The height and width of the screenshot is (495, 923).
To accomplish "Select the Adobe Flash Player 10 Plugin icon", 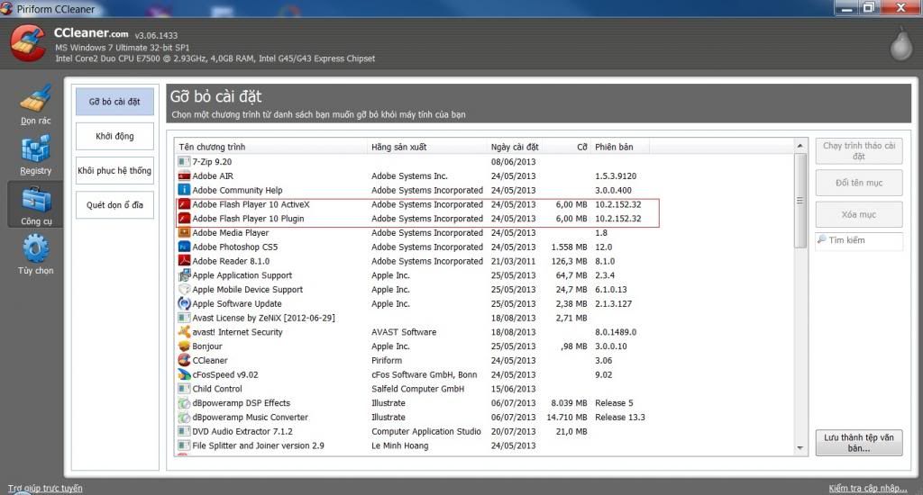I will 184,218.
